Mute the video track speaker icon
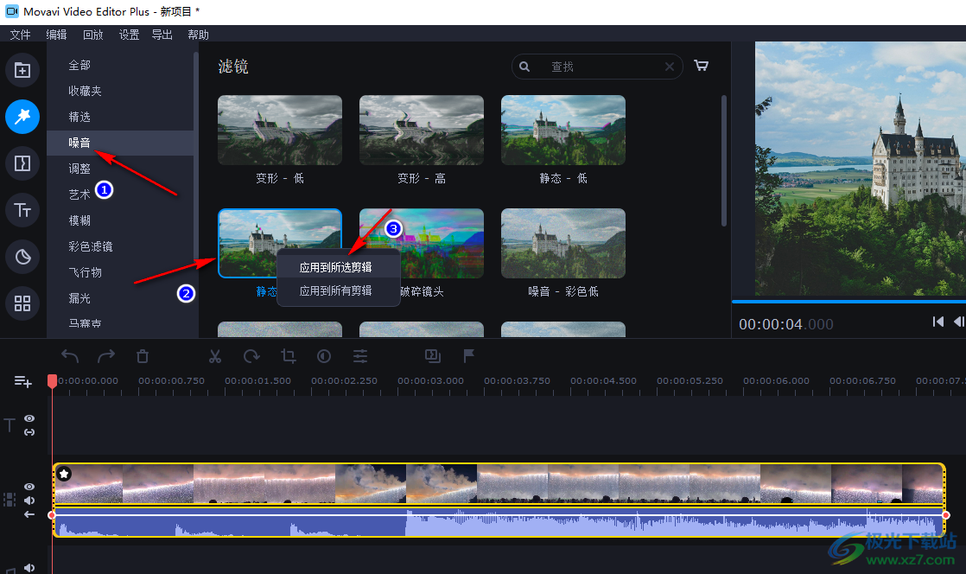 coord(29,500)
